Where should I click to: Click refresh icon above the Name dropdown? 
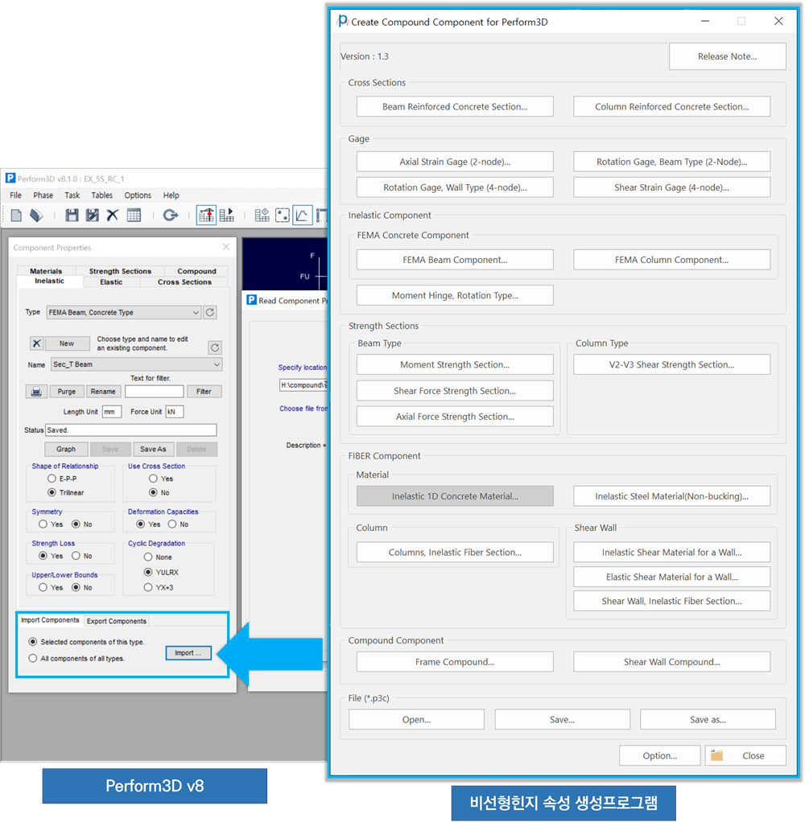click(215, 347)
